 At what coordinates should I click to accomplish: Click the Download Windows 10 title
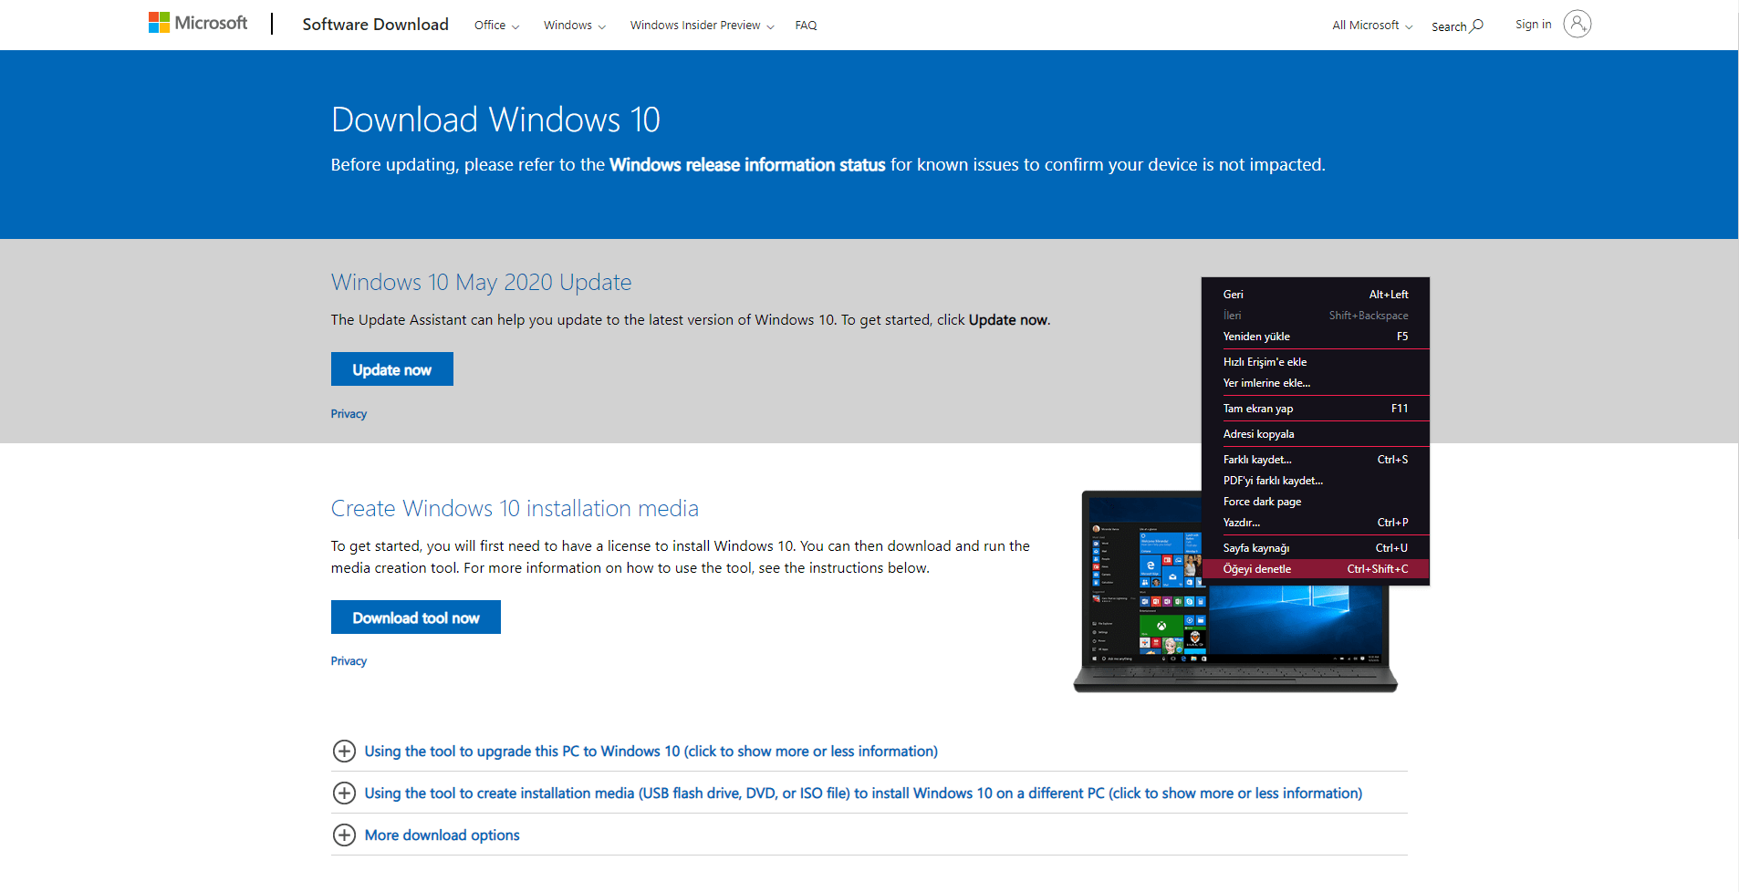point(495,119)
